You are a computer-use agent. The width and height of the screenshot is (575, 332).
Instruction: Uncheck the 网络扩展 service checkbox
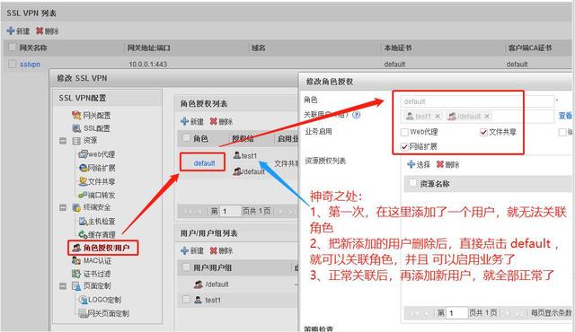(x=404, y=146)
